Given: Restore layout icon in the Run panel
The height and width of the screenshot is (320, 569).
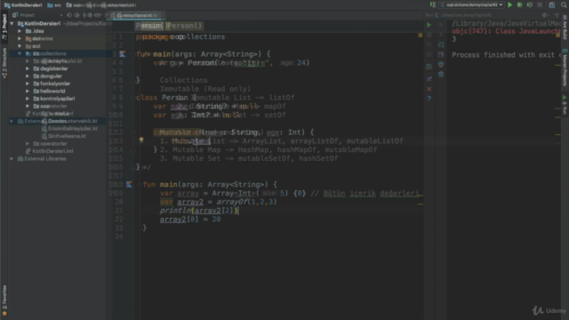Looking at the screenshot, I should (429, 67).
